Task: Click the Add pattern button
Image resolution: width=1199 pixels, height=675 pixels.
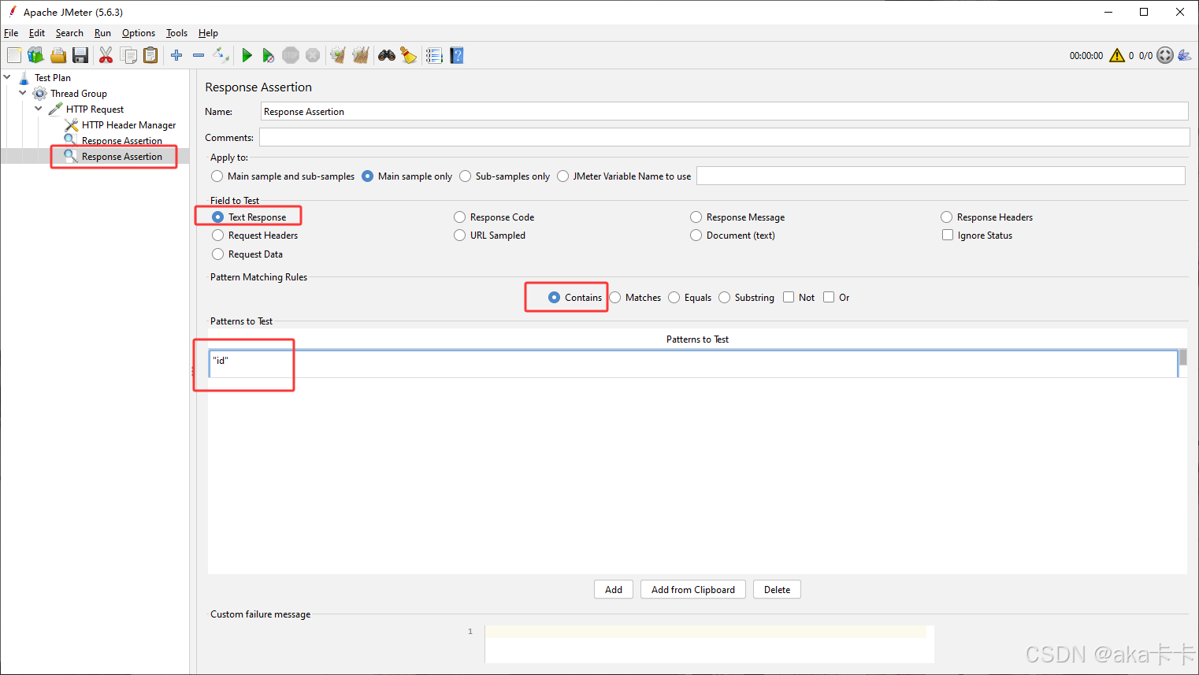Action: 614,590
